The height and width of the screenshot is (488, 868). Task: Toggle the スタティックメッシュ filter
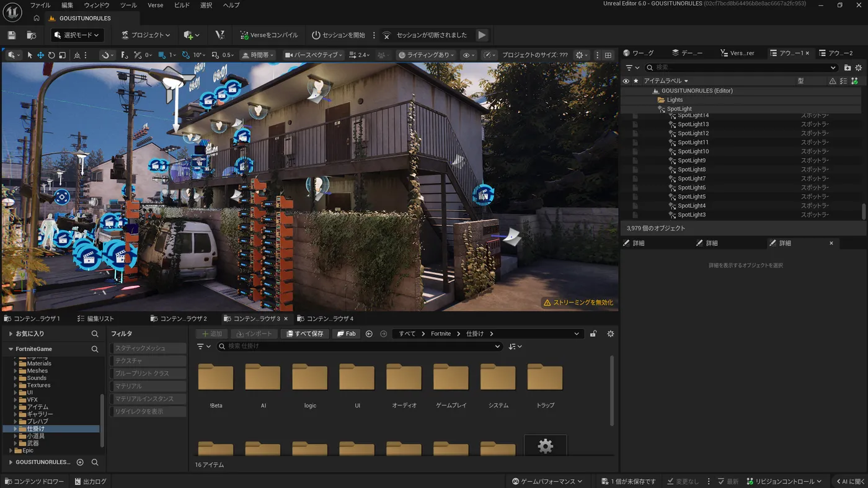click(x=148, y=348)
